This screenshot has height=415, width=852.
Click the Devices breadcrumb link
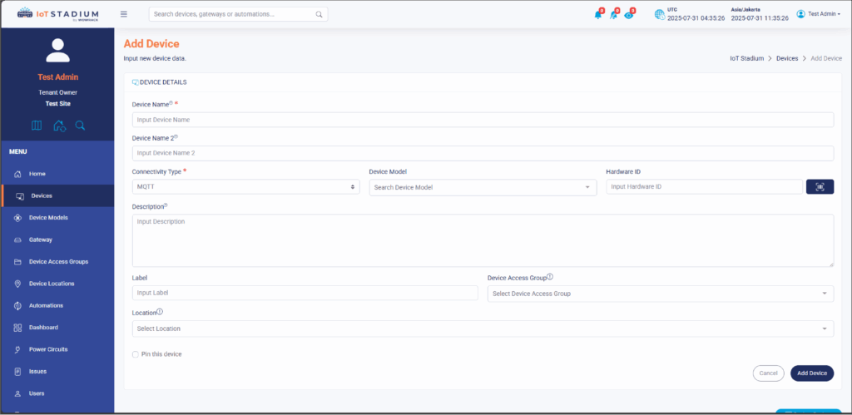point(786,59)
